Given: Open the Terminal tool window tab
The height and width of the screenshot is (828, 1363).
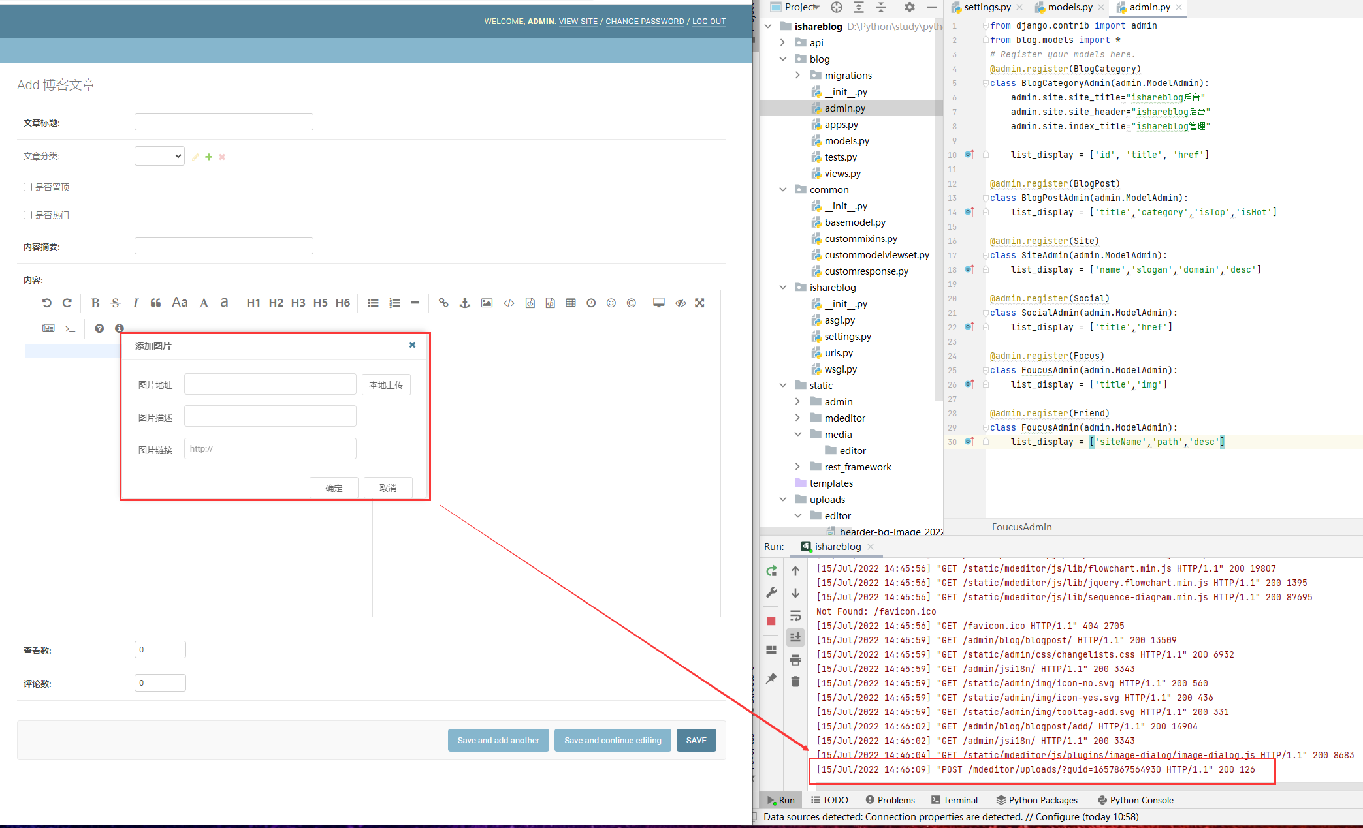Looking at the screenshot, I should point(954,800).
